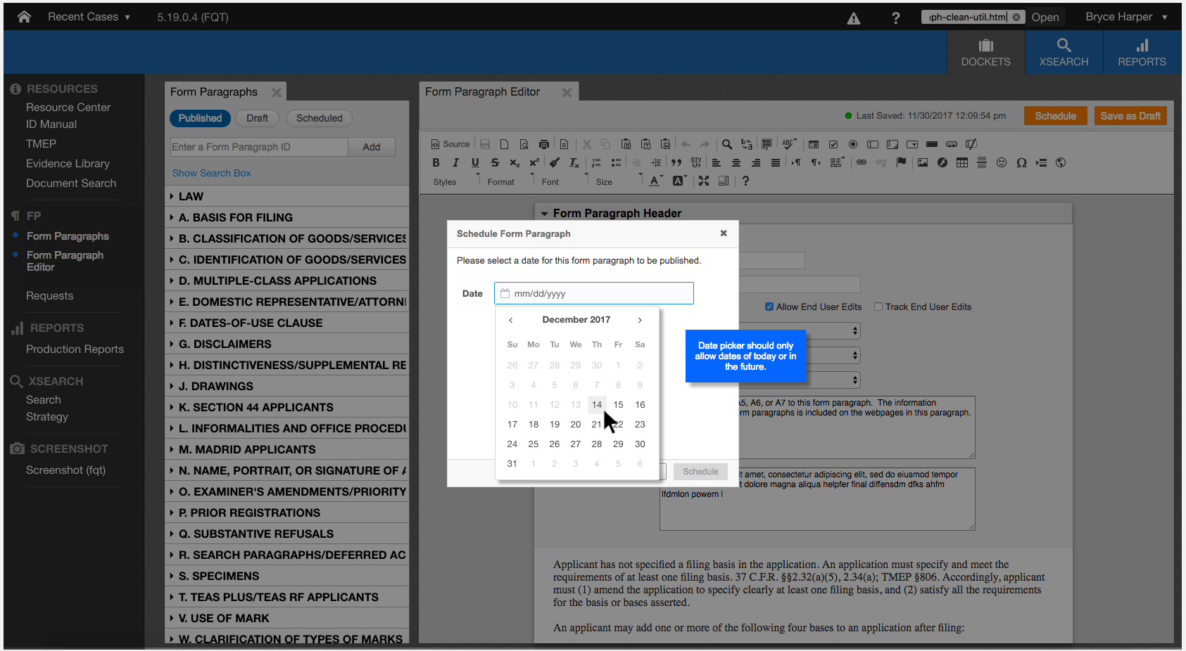This screenshot has width=1186, height=651.
Task: Click the Paste from Word icon
Action: pos(665,144)
